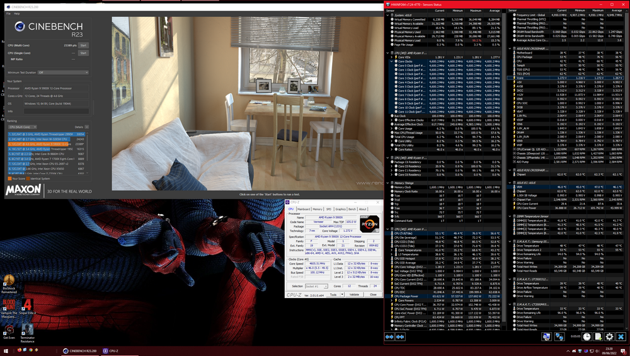The image size is (630, 356).
Task: Open the Terminator Resistance desktop shortcut
Action: point(27,331)
